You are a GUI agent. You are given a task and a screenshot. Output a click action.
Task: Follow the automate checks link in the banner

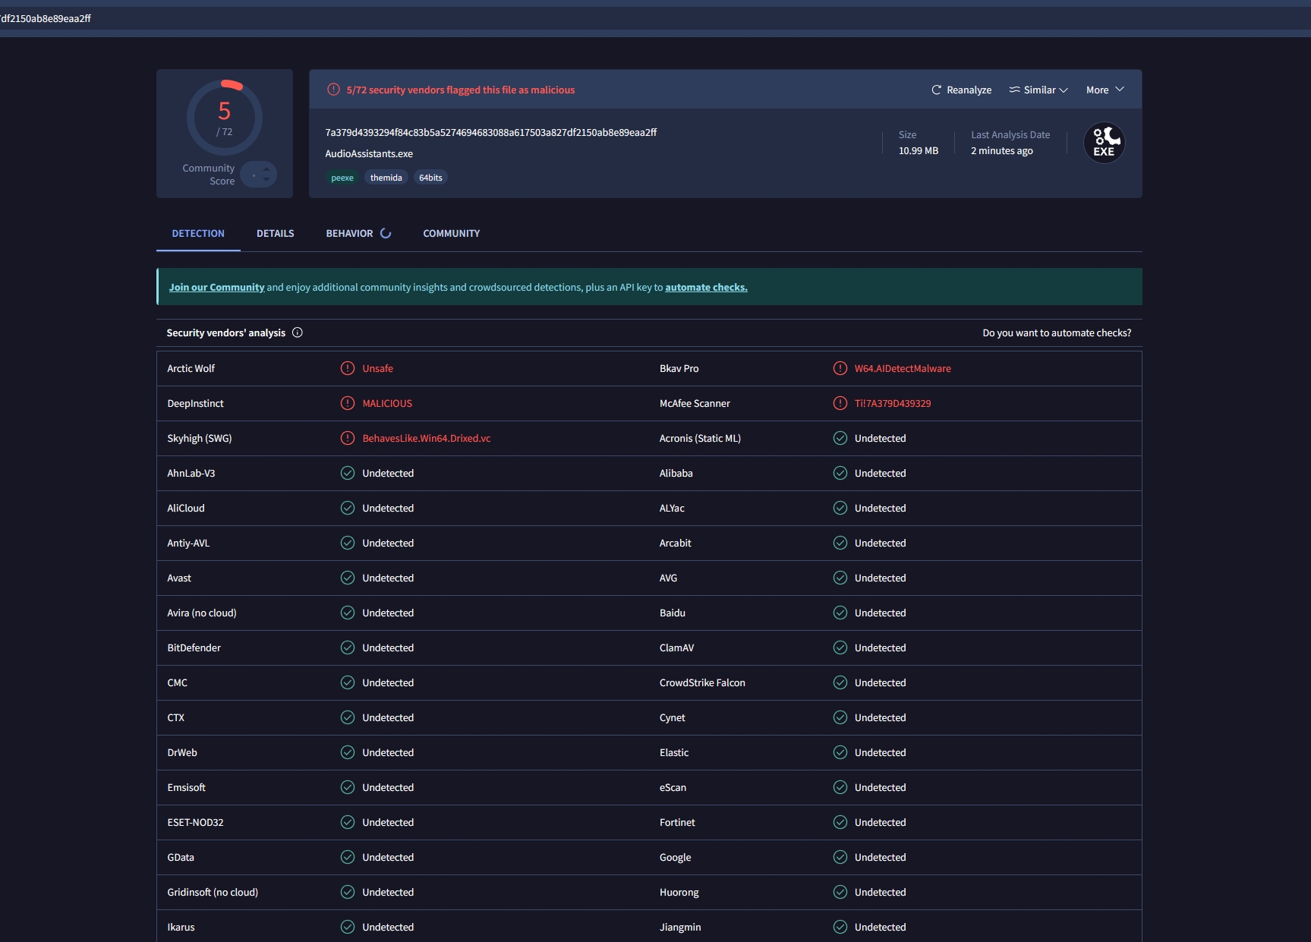[x=706, y=287]
